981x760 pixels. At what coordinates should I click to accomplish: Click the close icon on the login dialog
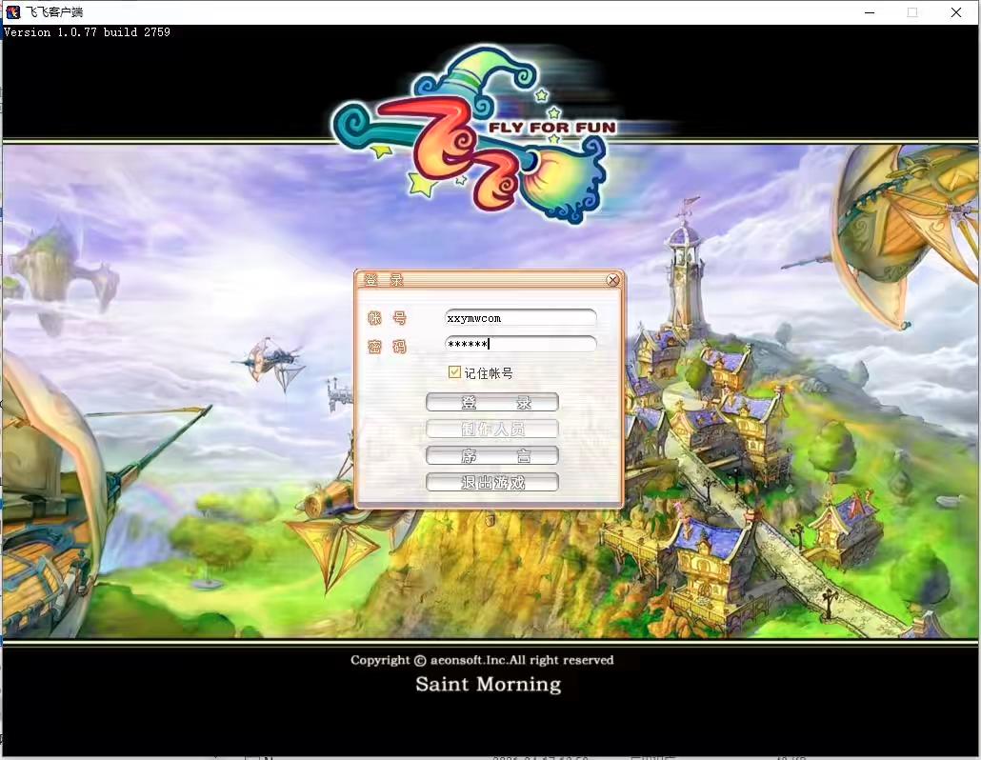point(612,280)
